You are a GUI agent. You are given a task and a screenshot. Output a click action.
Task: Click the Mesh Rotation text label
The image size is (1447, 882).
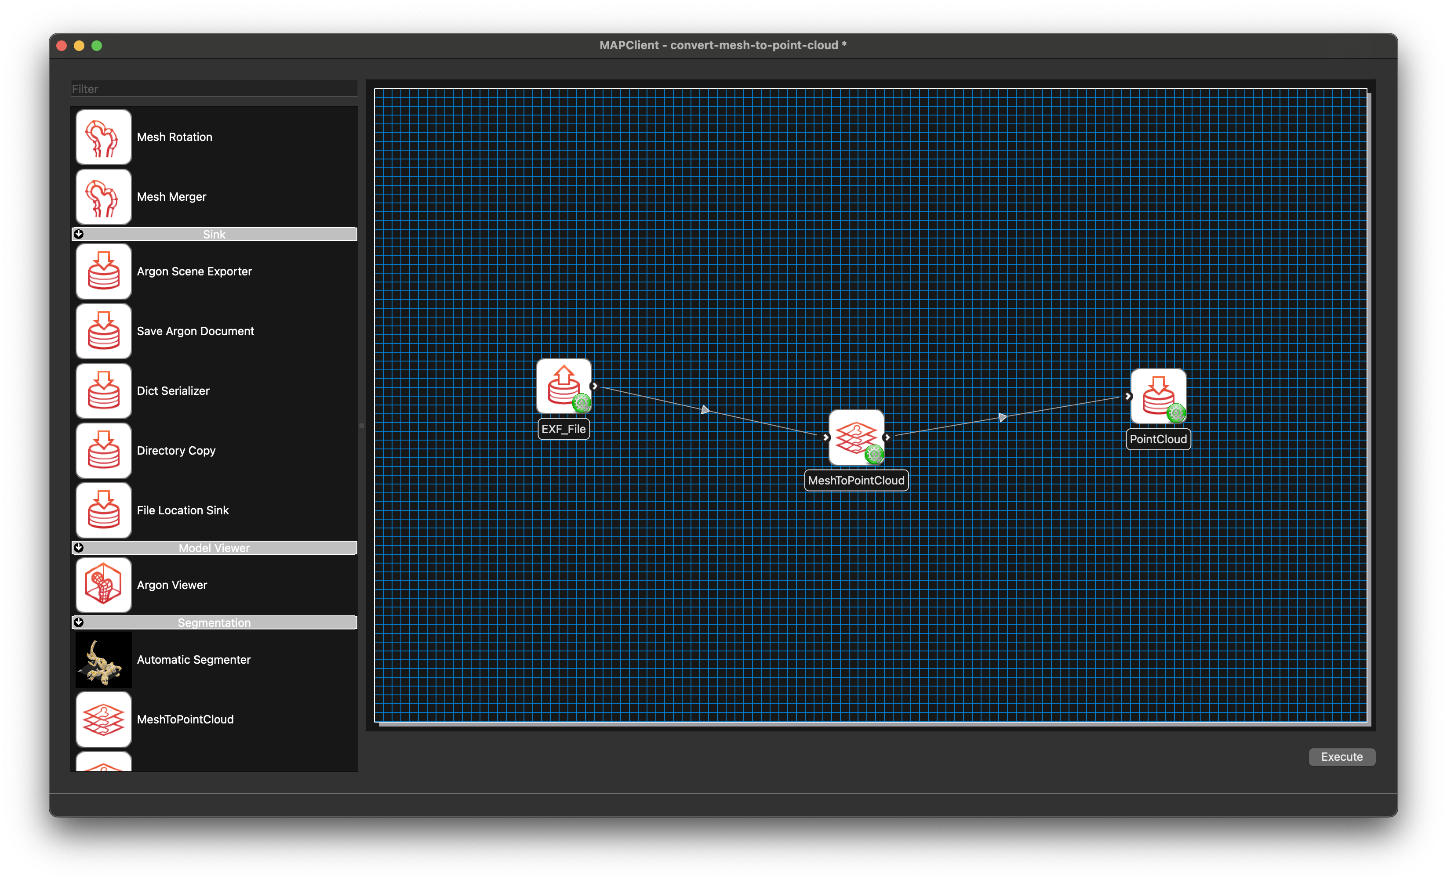(x=175, y=137)
